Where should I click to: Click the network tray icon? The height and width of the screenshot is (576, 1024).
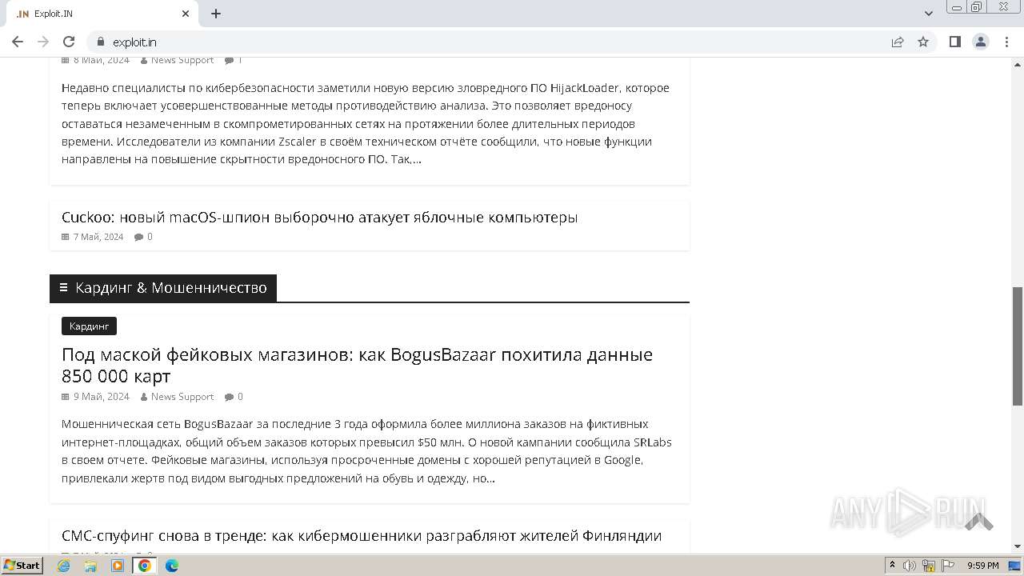click(929, 566)
